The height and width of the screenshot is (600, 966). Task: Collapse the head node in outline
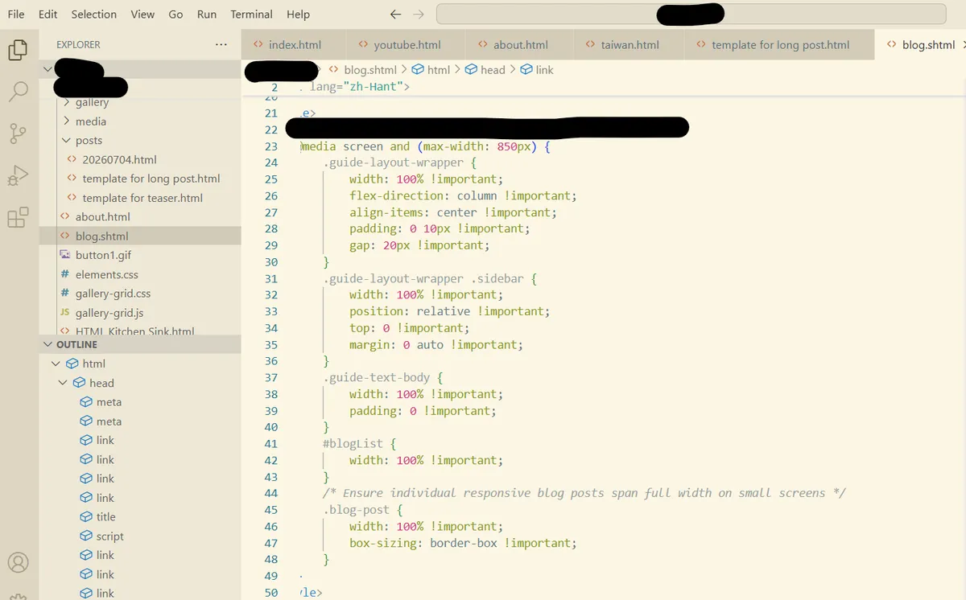[63, 383]
